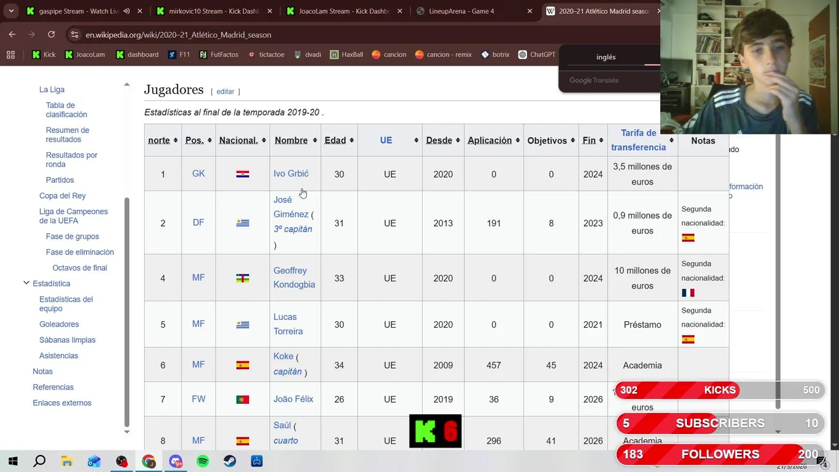This screenshot has width=839, height=472.
Task: Sort table by UE column
Action: pos(390,140)
